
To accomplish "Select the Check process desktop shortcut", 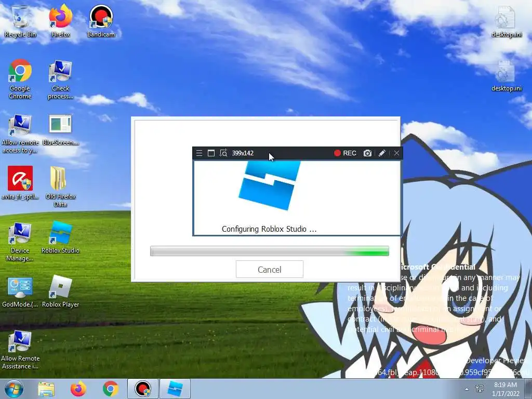I will (x=60, y=79).
